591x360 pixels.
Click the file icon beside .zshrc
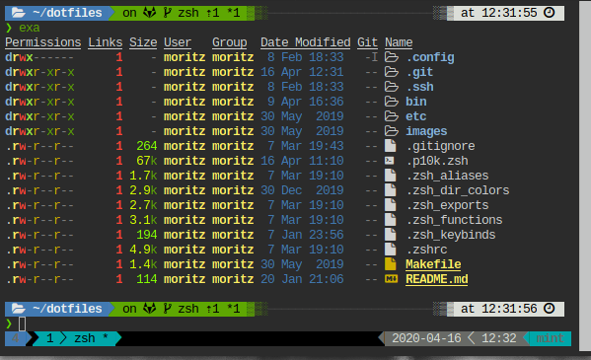[391, 250]
